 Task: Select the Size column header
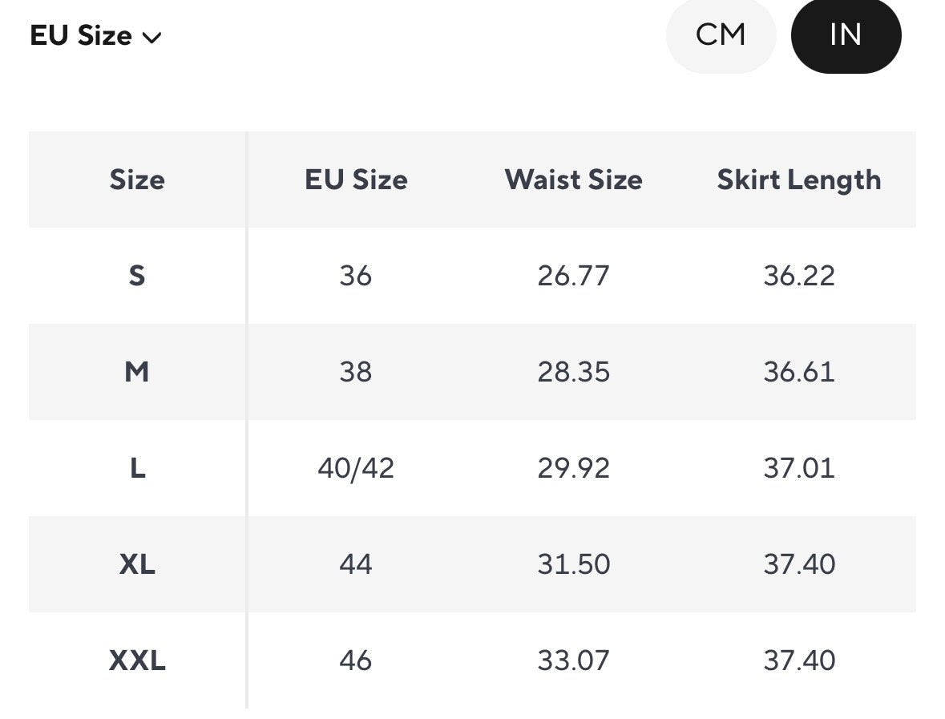click(x=136, y=180)
